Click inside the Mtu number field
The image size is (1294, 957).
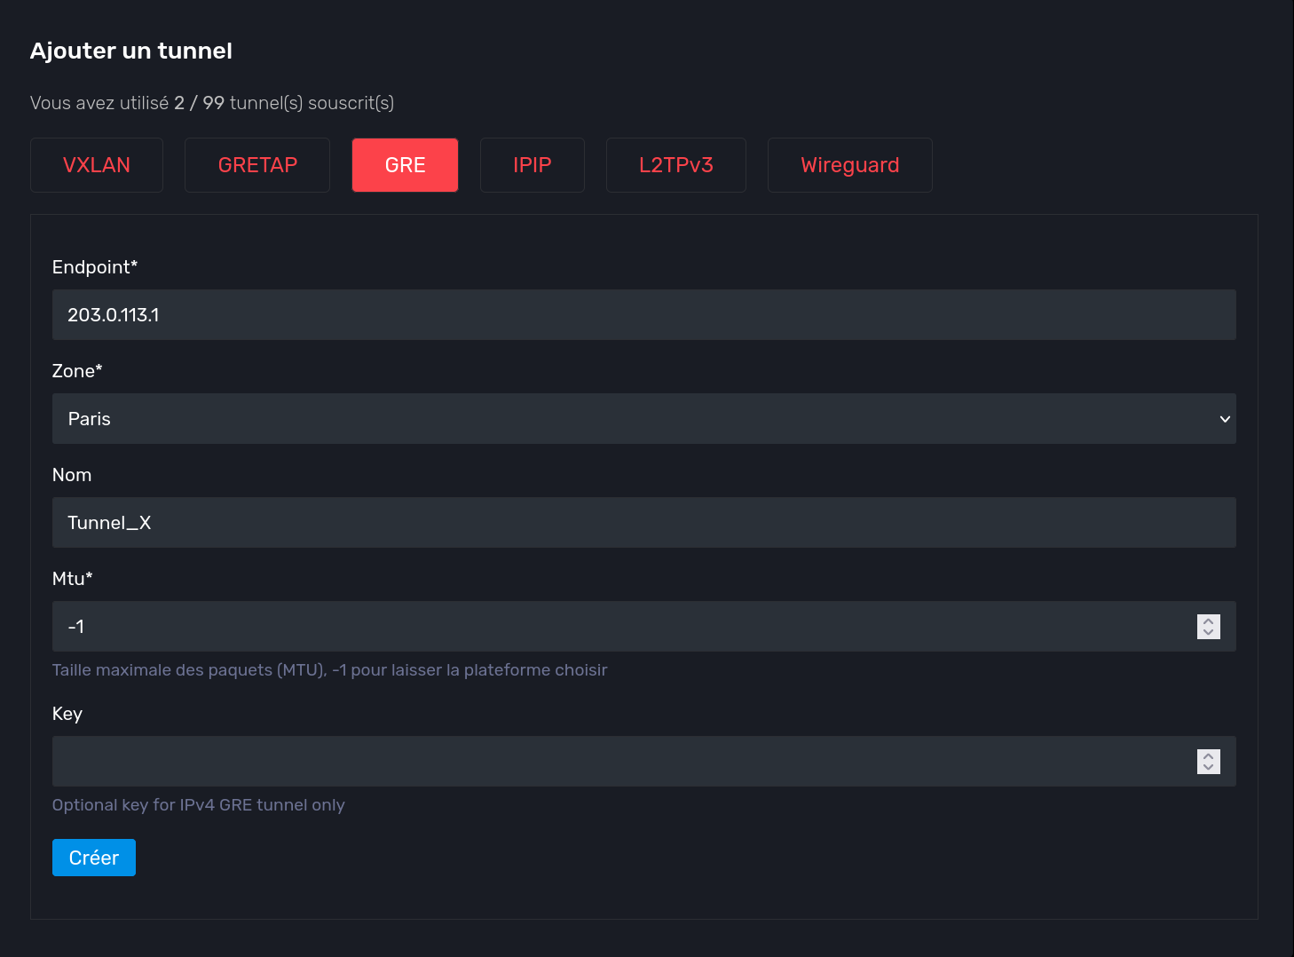621,627
